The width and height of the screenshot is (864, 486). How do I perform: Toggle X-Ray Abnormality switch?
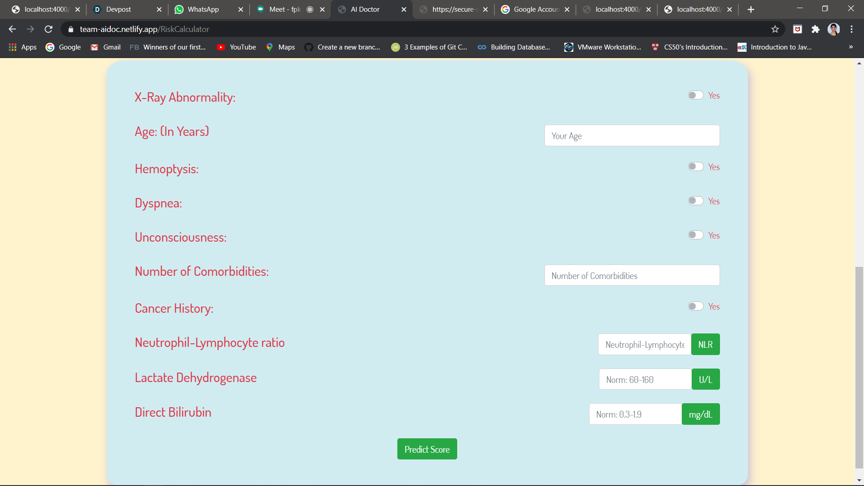point(695,95)
